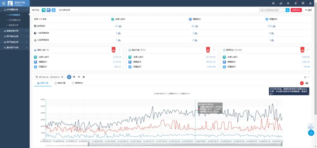Screen dimensions: 317x148
Task: Open trend chart icon beside 二级领域排名 value 3
Action: coord(273,40)
